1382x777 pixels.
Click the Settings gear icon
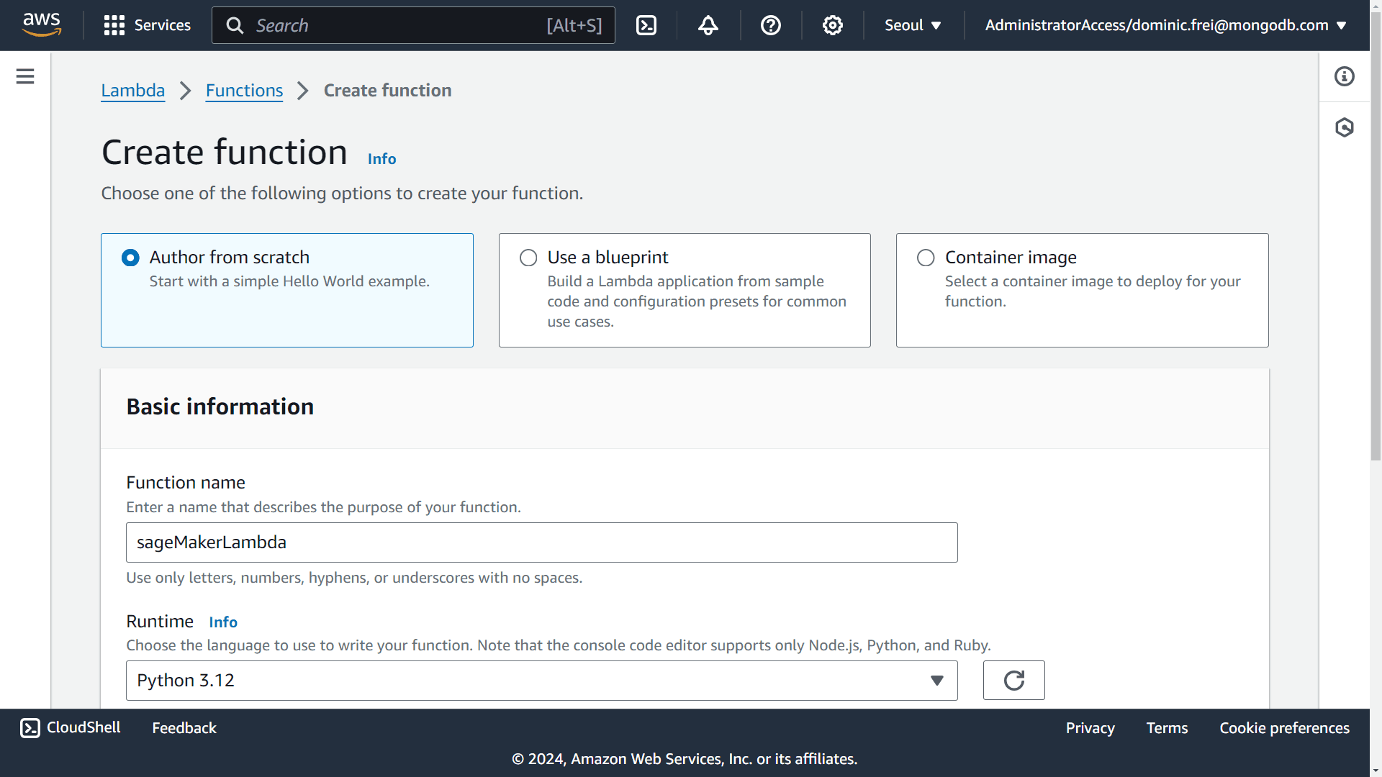[x=832, y=26]
